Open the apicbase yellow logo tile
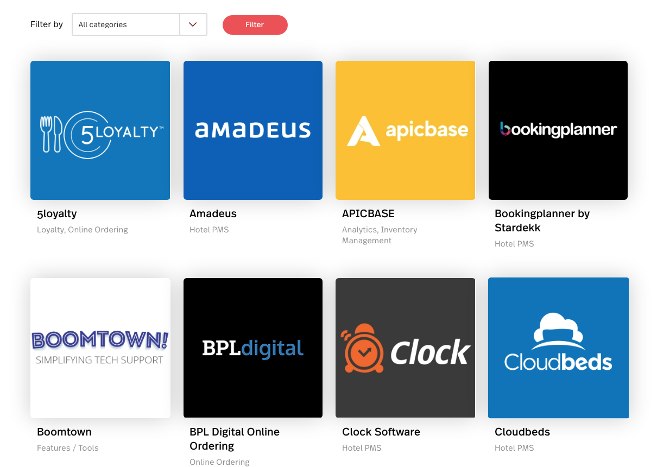 405,130
